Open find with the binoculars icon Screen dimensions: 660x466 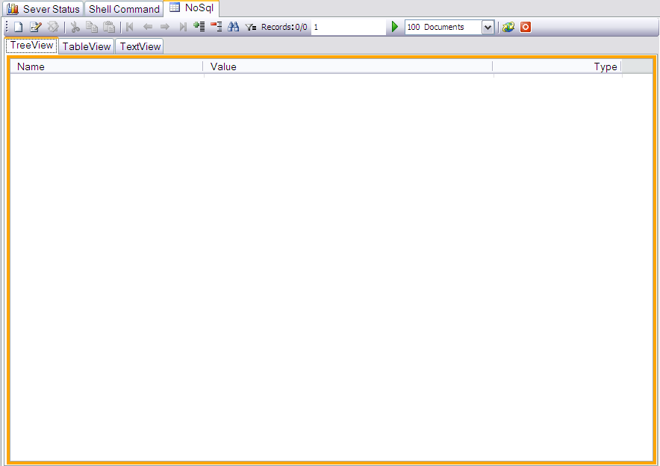tap(233, 27)
